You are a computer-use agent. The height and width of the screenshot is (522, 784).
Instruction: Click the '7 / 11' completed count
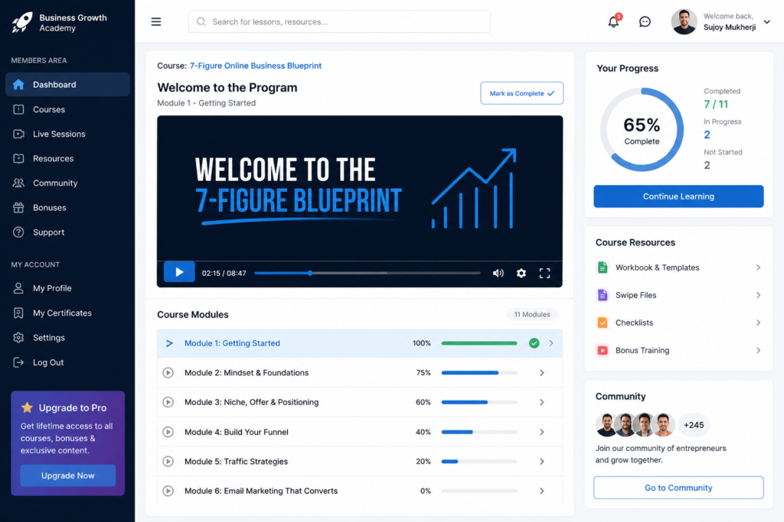716,104
